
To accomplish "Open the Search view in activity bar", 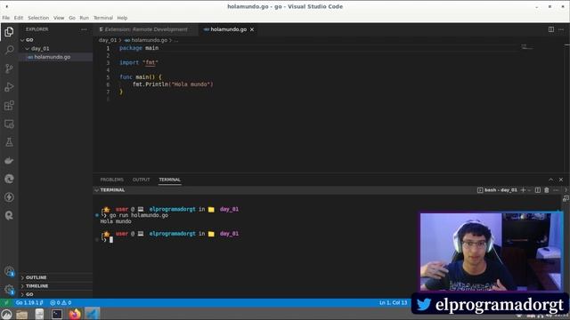I will coord(9,50).
